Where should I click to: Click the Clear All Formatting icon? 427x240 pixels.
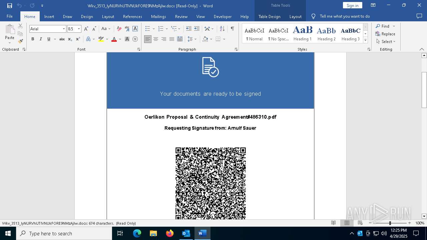point(119,29)
